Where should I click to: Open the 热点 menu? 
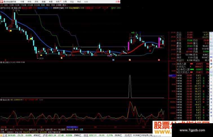click(x=79, y=2)
